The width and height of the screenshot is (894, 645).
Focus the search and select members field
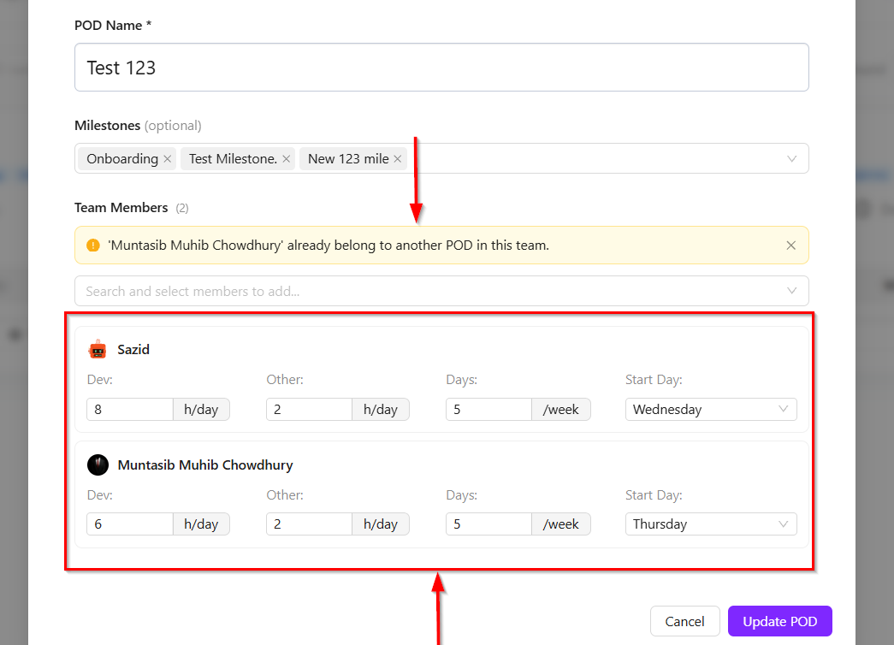click(428, 291)
